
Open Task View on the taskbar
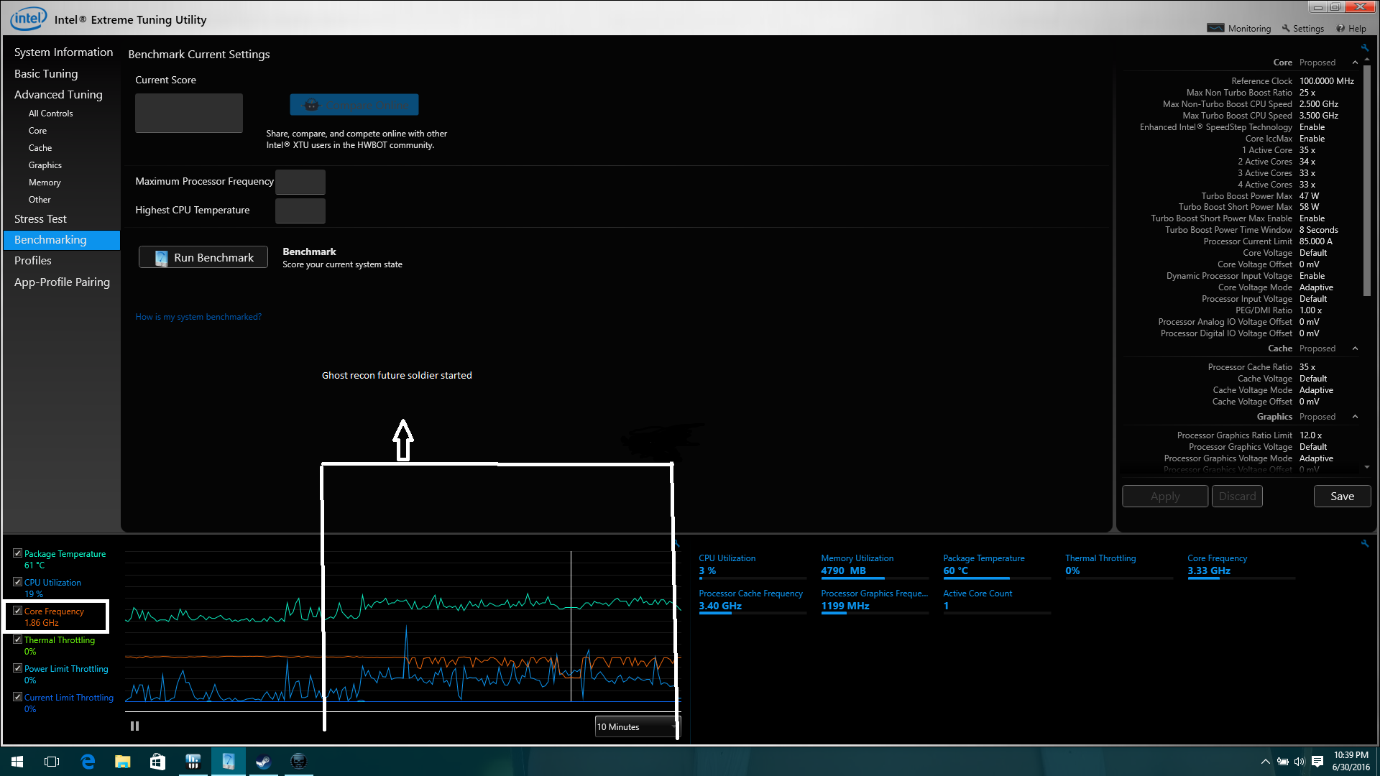tap(52, 762)
